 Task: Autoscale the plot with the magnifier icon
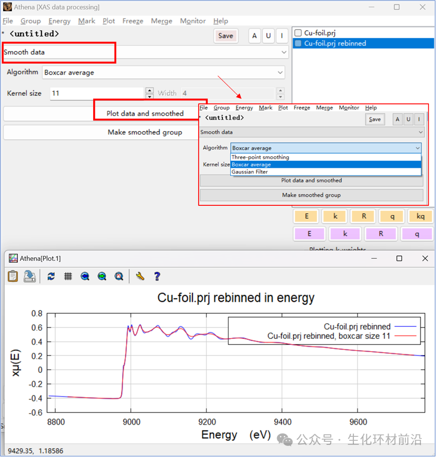coord(119,276)
